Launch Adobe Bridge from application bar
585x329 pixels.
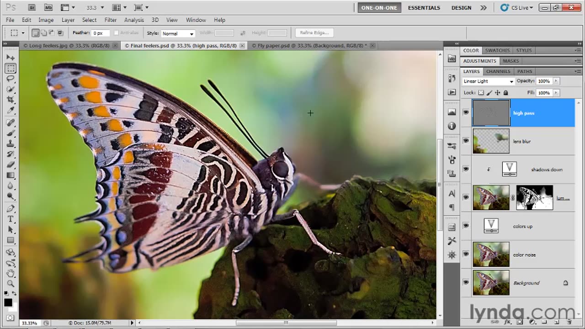click(32, 8)
